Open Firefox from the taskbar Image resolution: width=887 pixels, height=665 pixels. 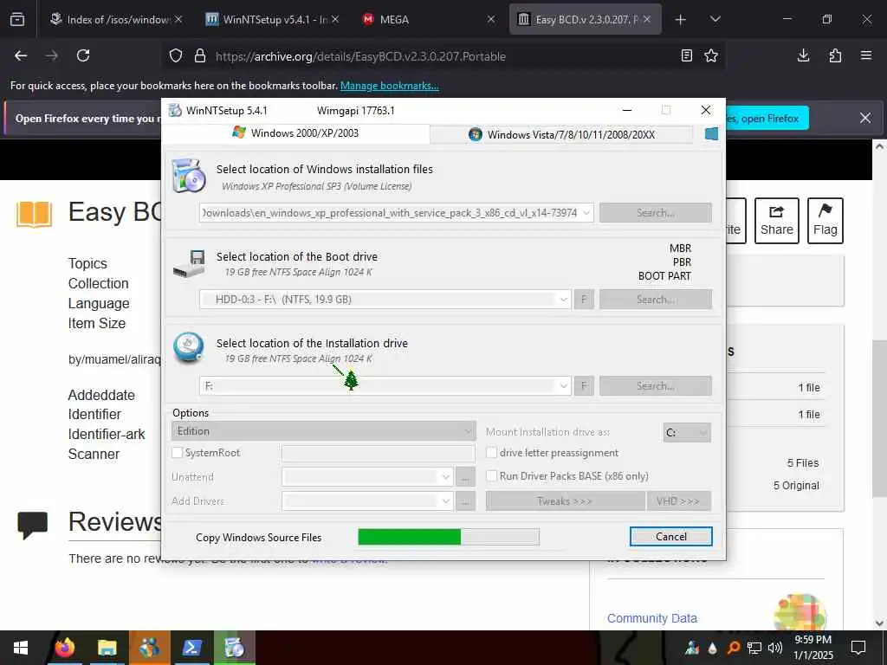point(64,648)
